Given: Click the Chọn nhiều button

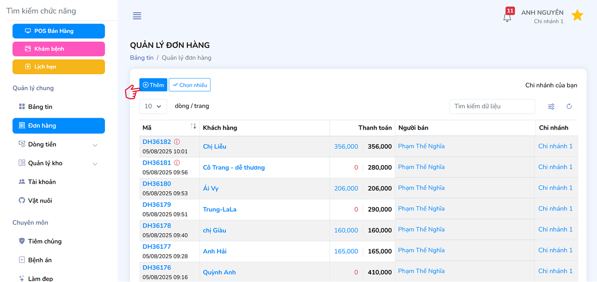Looking at the screenshot, I should point(190,85).
